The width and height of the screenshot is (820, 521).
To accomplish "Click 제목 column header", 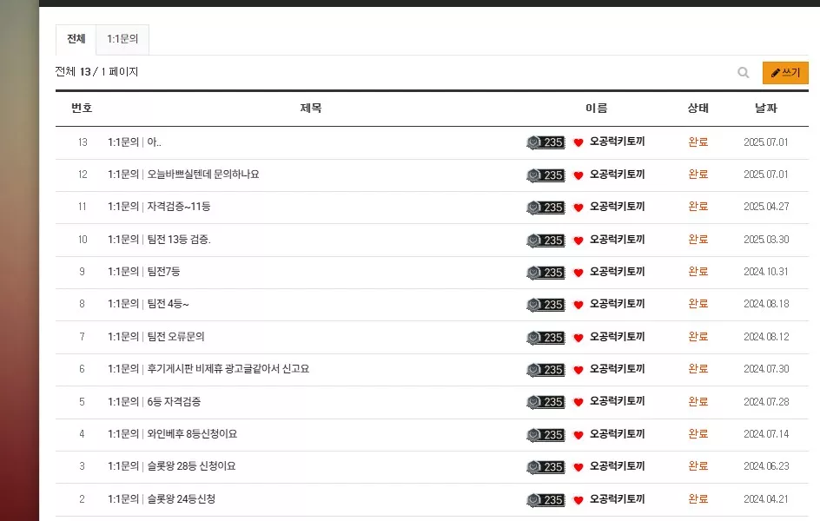I will (311, 109).
